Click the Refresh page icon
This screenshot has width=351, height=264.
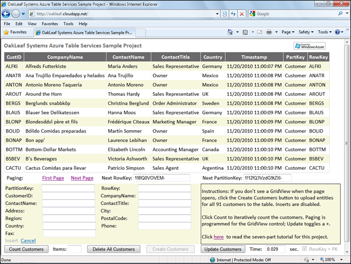click(233, 14)
